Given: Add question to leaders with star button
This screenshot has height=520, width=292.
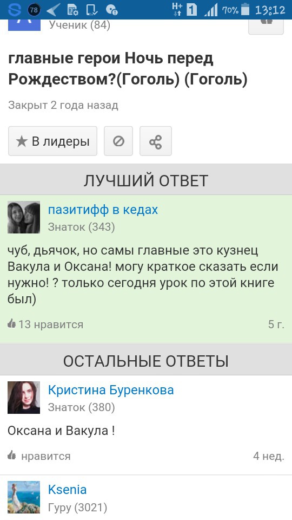Looking at the screenshot, I should pyautogui.click(x=52, y=141).
